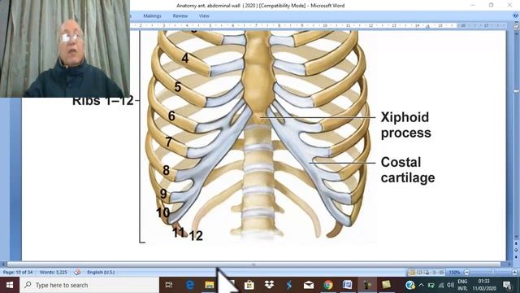Viewport: 520px width, 293px height.
Task: Switch to Outline view
Action: click(x=434, y=273)
